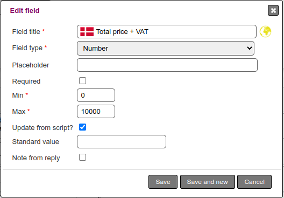The image size is (284, 198).
Task: Click the Field type dropdown chevron arrow
Action: tap(250, 48)
